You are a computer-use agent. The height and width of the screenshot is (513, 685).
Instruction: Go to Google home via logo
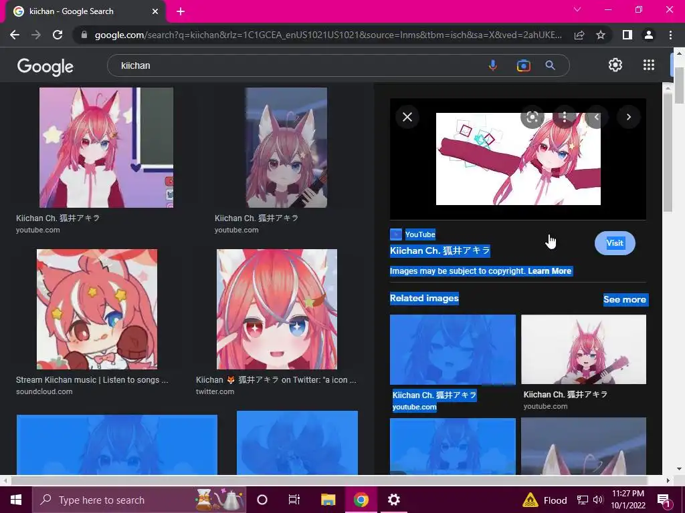click(45, 66)
